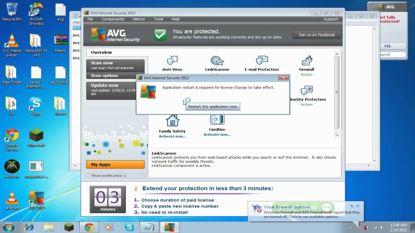Screen dimensions: 415x233
Task: Switch to AVG in the taskbar
Action: coord(169,227)
